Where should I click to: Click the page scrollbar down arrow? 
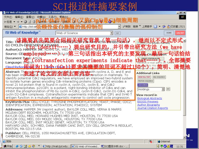click(185, 137)
